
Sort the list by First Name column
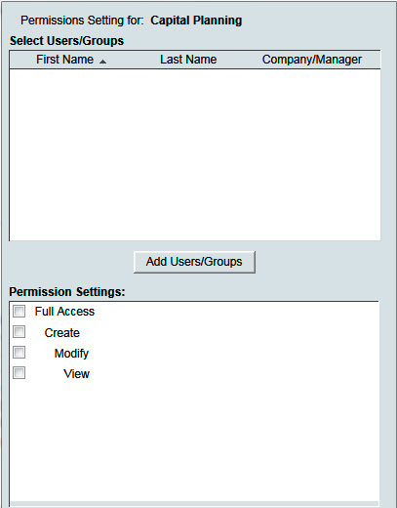[64, 60]
